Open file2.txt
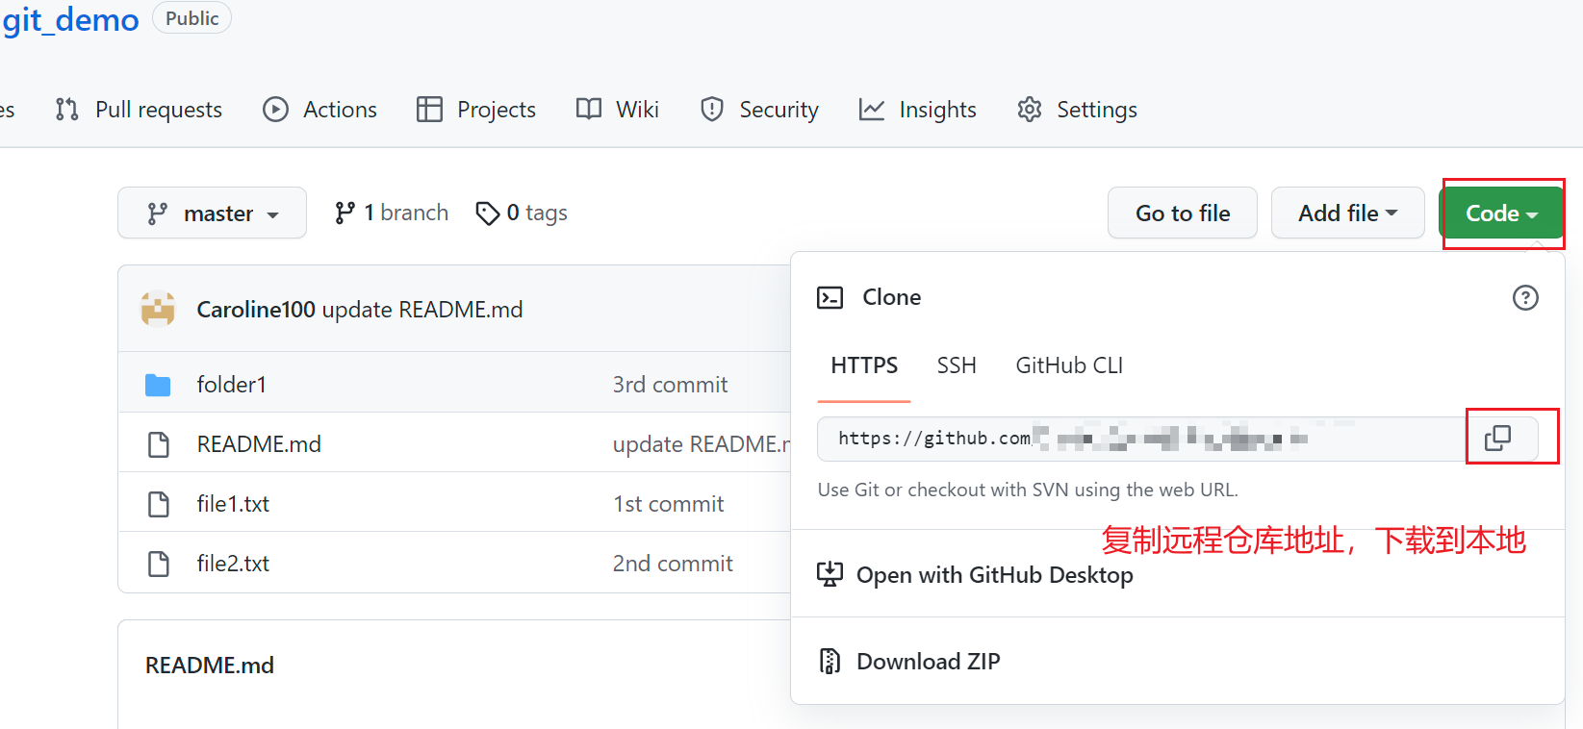 (x=233, y=564)
